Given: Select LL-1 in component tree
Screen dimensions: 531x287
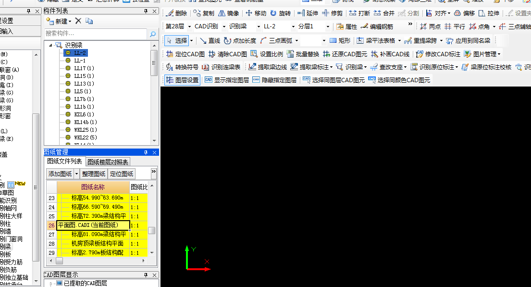Looking at the screenshot, I should [x=80, y=60].
